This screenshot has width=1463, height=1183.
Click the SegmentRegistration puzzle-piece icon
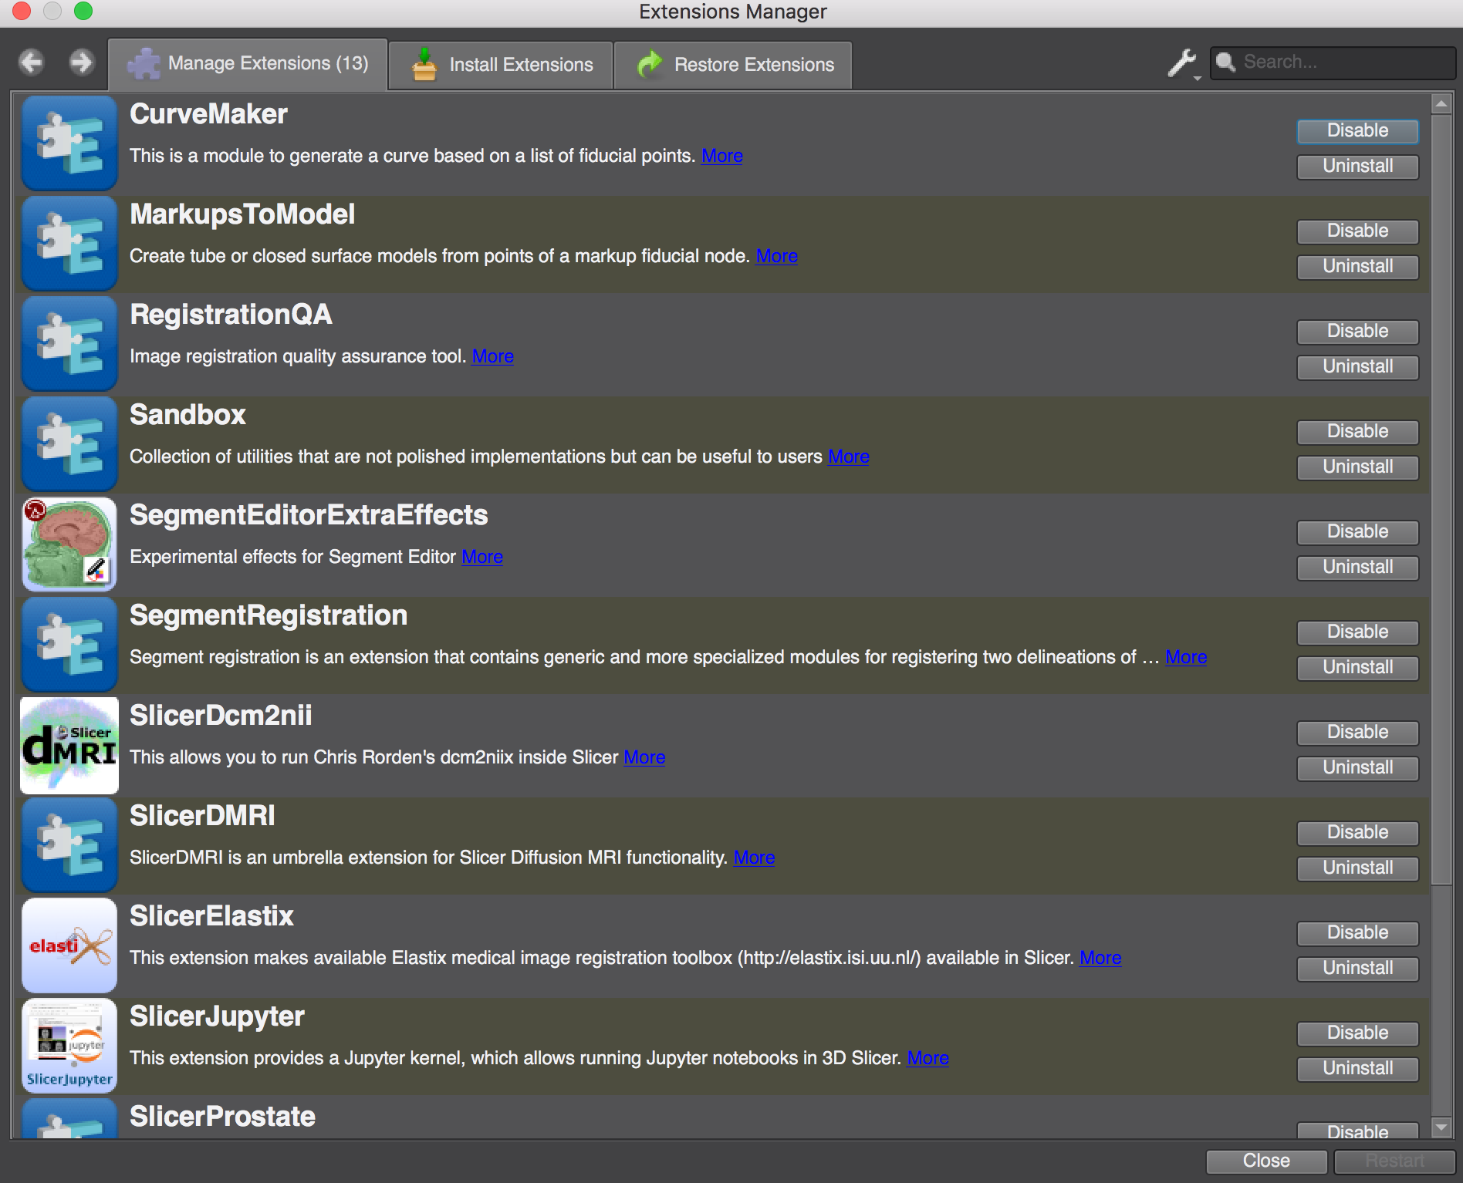[x=68, y=644]
